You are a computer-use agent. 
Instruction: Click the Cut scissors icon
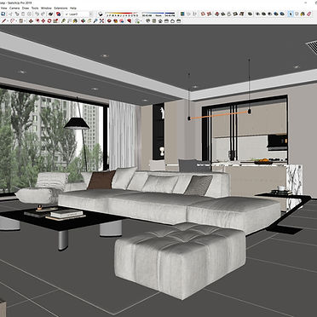click(10, 14)
